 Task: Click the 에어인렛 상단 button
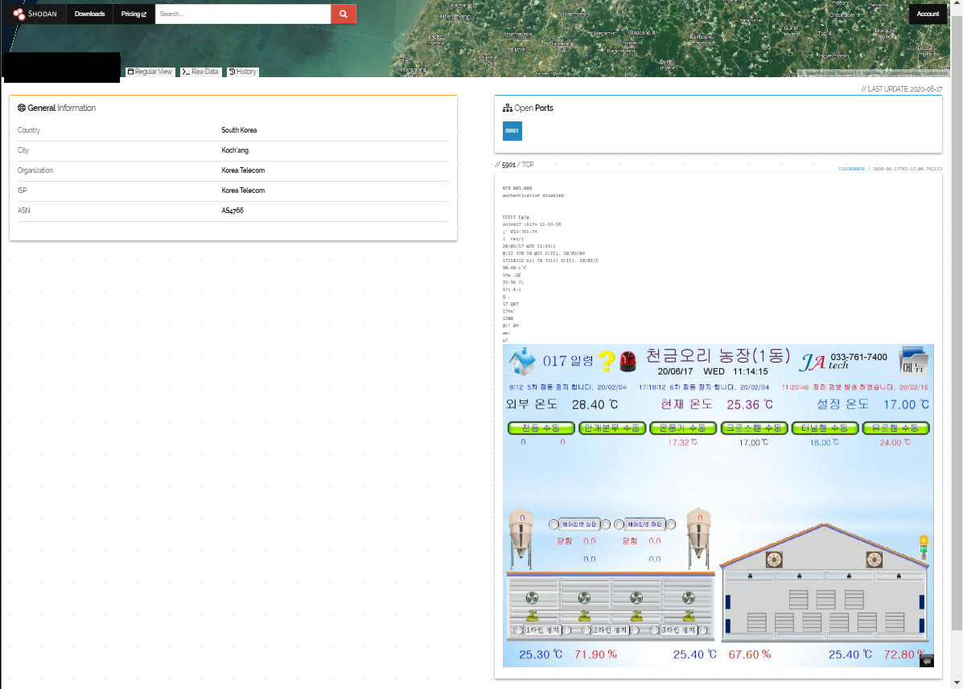[x=579, y=524]
